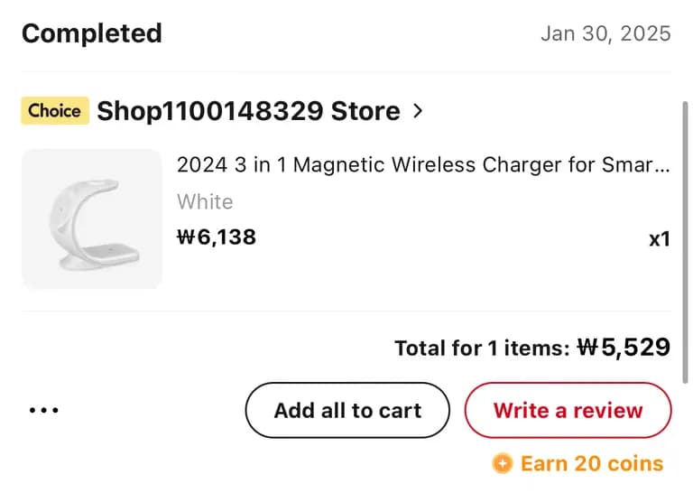
Task: Click the Korean won symbol before 5,529
Action: [588, 348]
